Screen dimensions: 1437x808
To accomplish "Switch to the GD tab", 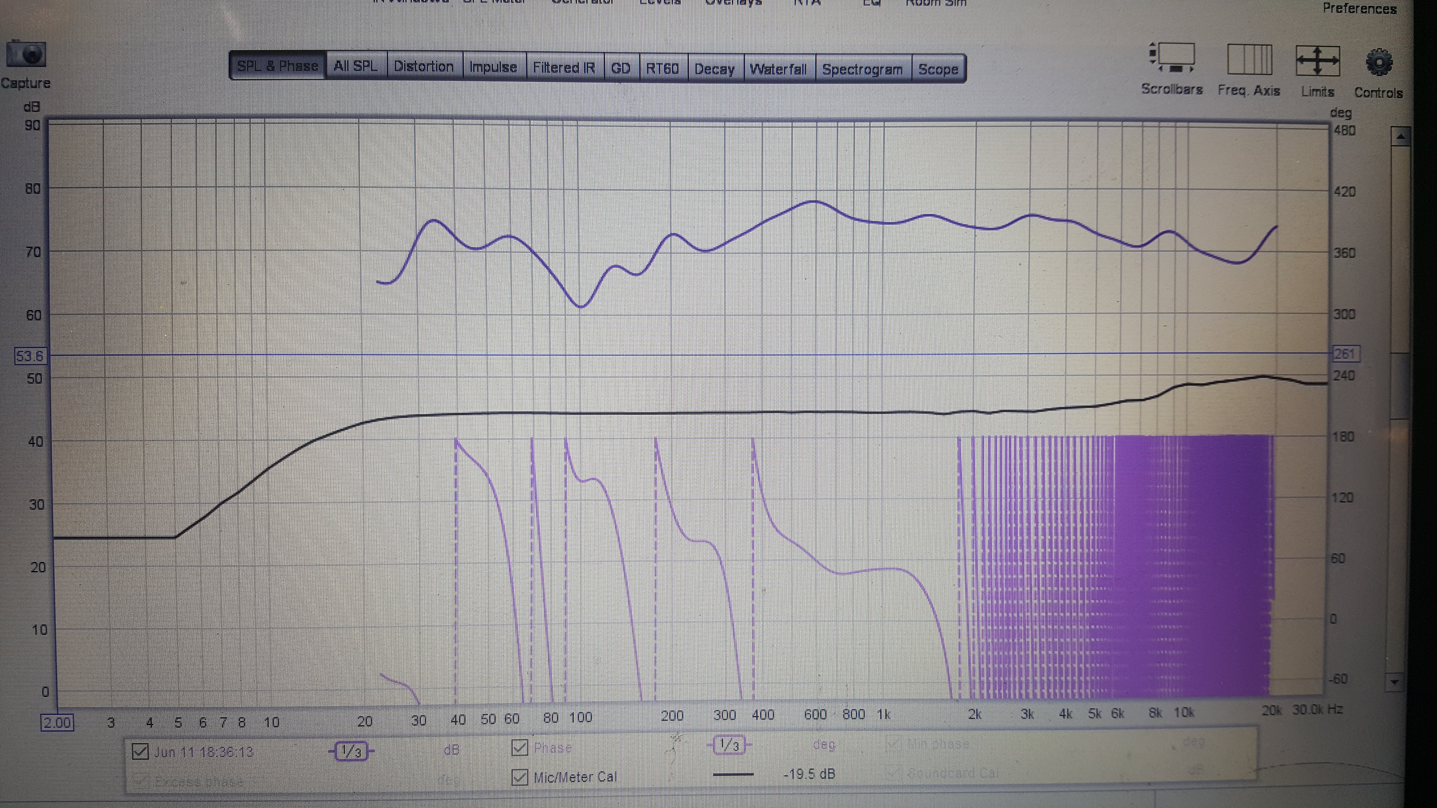I will 621,69.
